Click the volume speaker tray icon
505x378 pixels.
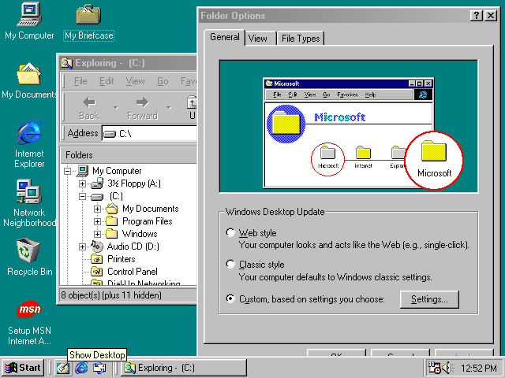(x=447, y=368)
